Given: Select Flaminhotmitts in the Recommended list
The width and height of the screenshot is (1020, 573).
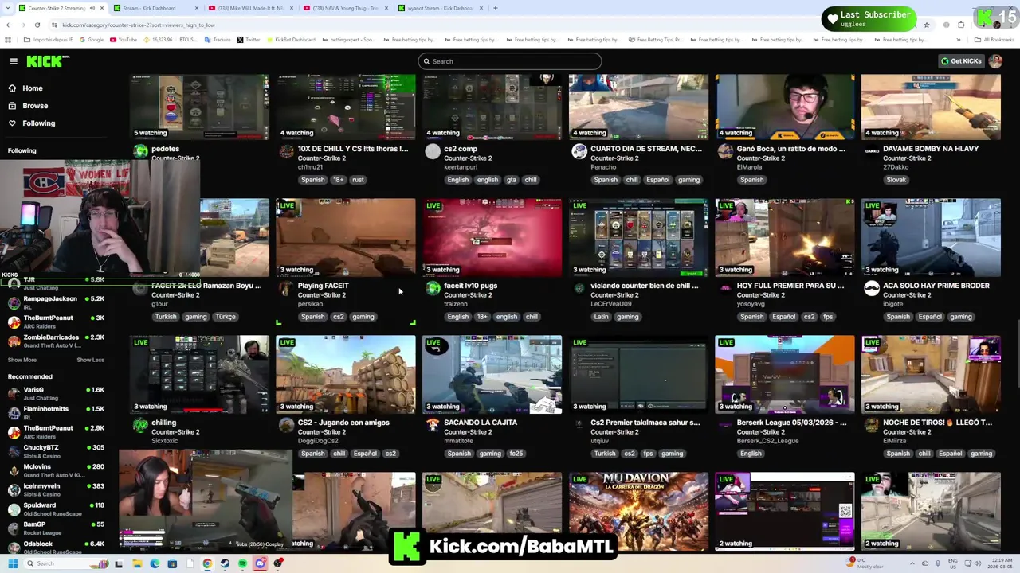Looking at the screenshot, I should coord(57,413).
